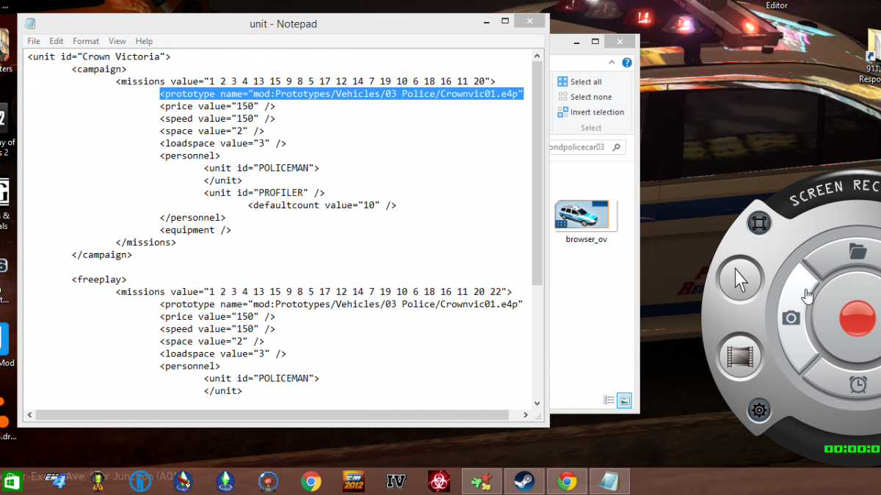This screenshot has width=881, height=495.
Task: Open the EM 2012 taskbar icon
Action: (x=354, y=481)
